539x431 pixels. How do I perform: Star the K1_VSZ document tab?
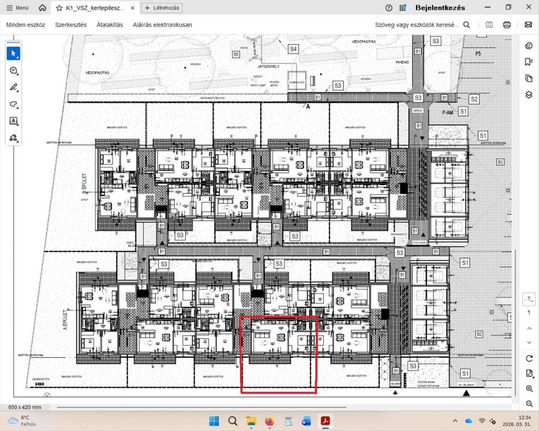59,8
